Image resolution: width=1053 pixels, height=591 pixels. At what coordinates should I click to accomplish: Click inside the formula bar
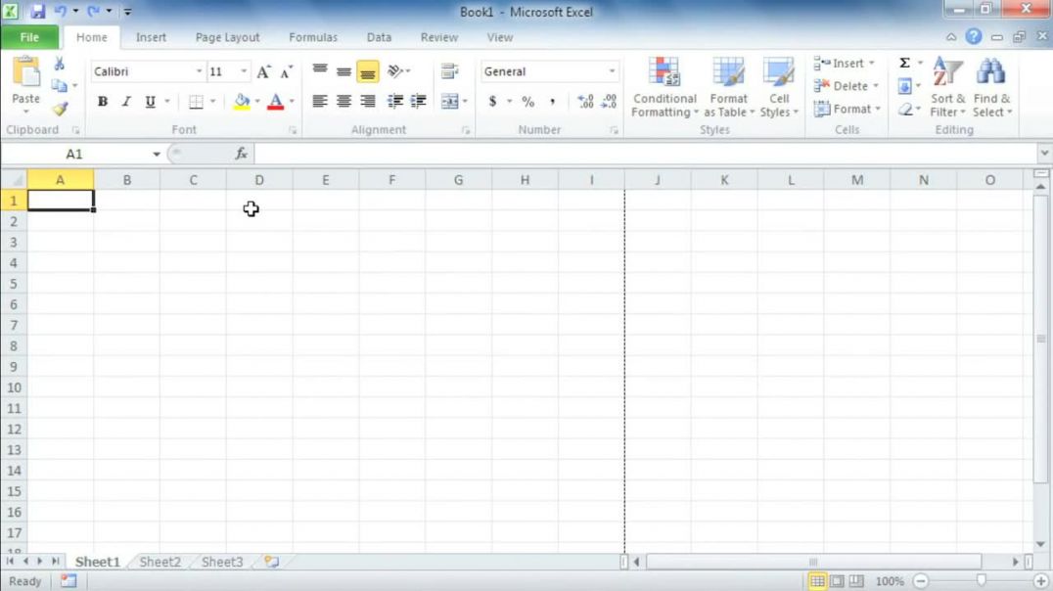[x=645, y=154]
